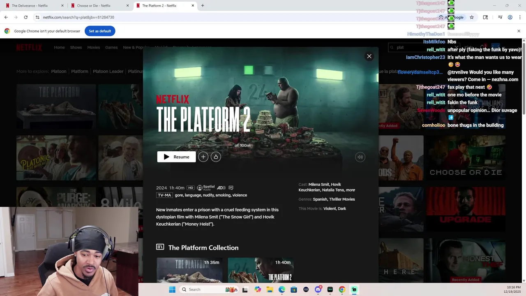
Task: Go back in the browser
Action: tap(6, 17)
